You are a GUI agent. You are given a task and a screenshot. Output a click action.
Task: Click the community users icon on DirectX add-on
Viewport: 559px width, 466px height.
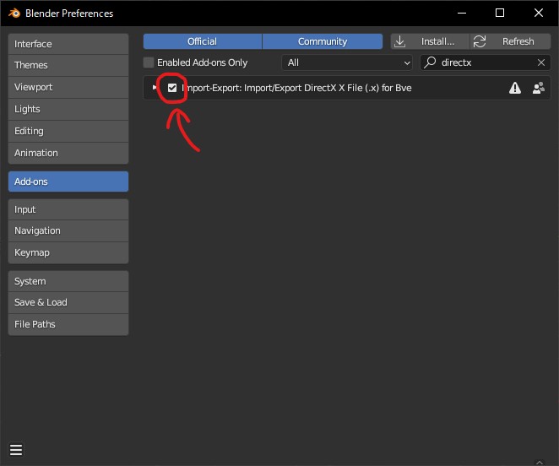(538, 88)
